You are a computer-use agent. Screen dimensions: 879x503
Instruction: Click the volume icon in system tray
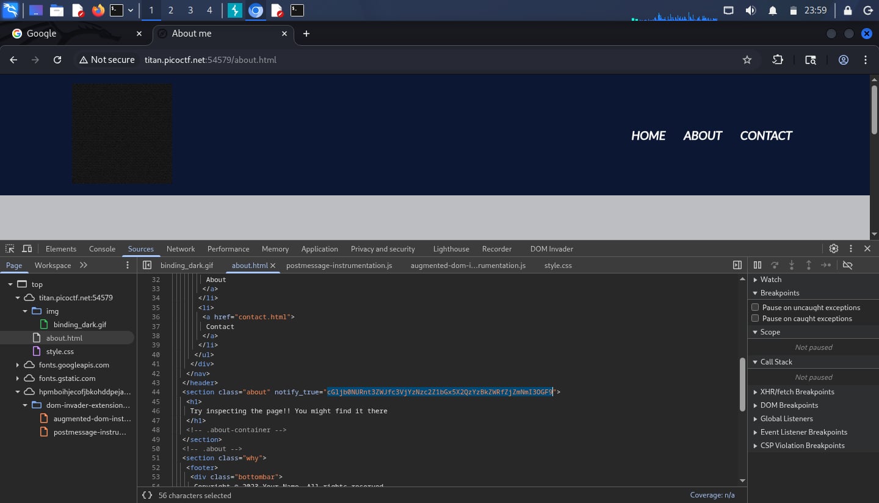[x=751, y=10]
